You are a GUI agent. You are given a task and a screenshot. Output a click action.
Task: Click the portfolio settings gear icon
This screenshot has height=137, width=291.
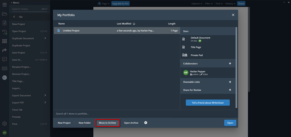pyautogui.click(x=146, y=123)
